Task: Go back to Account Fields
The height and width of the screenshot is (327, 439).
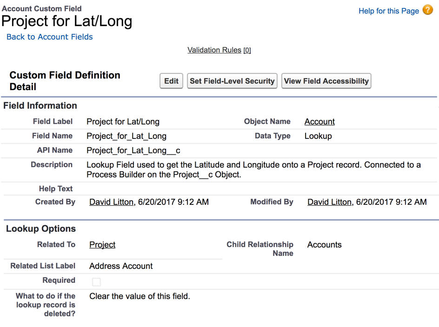Action: [50, 37]
